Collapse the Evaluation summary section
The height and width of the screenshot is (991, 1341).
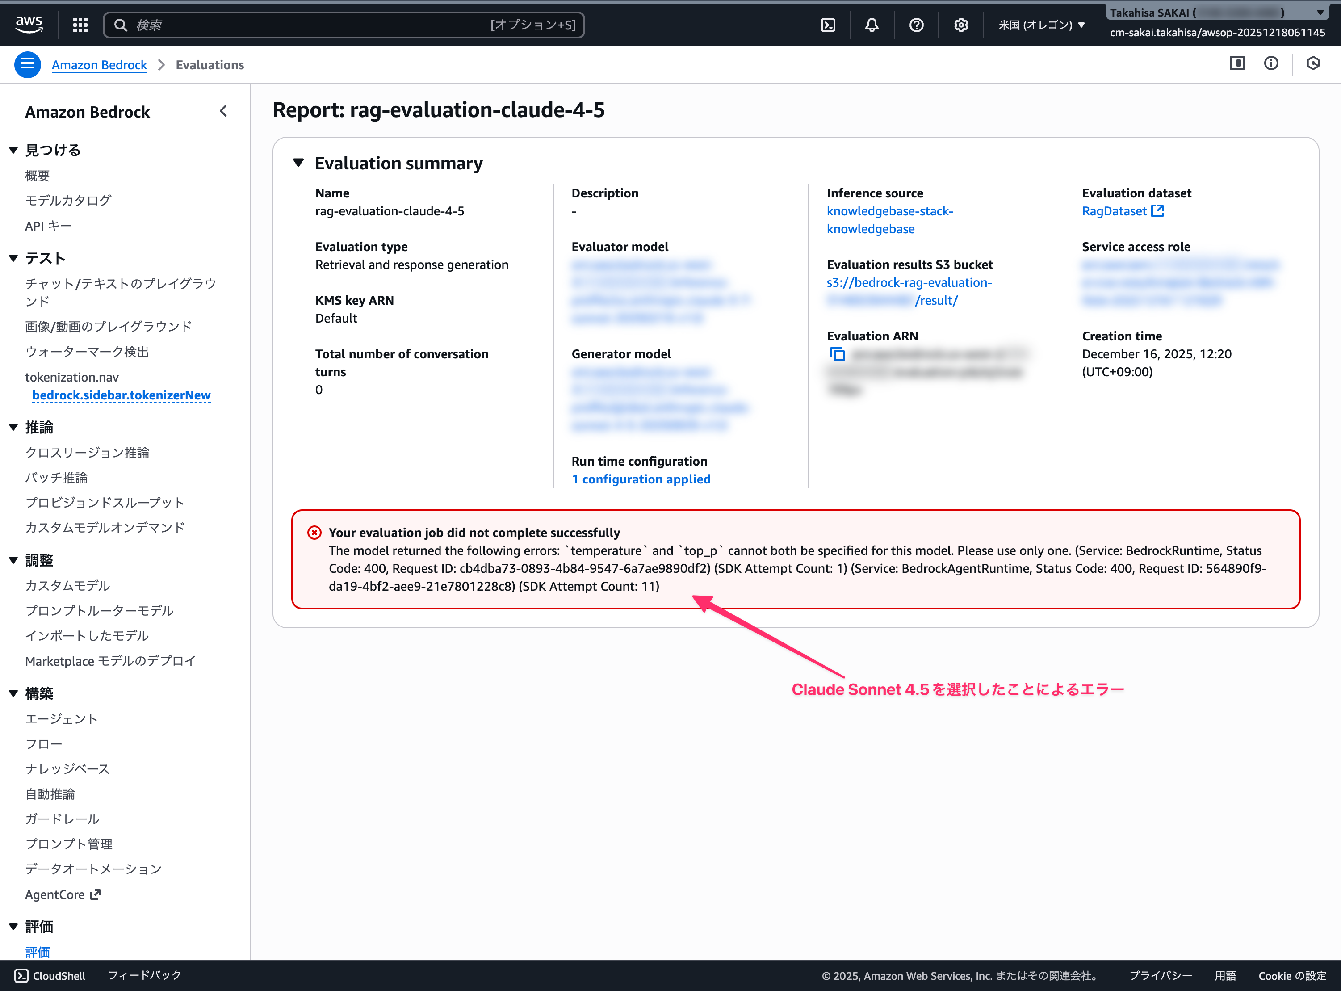click(x=299, y=163)
